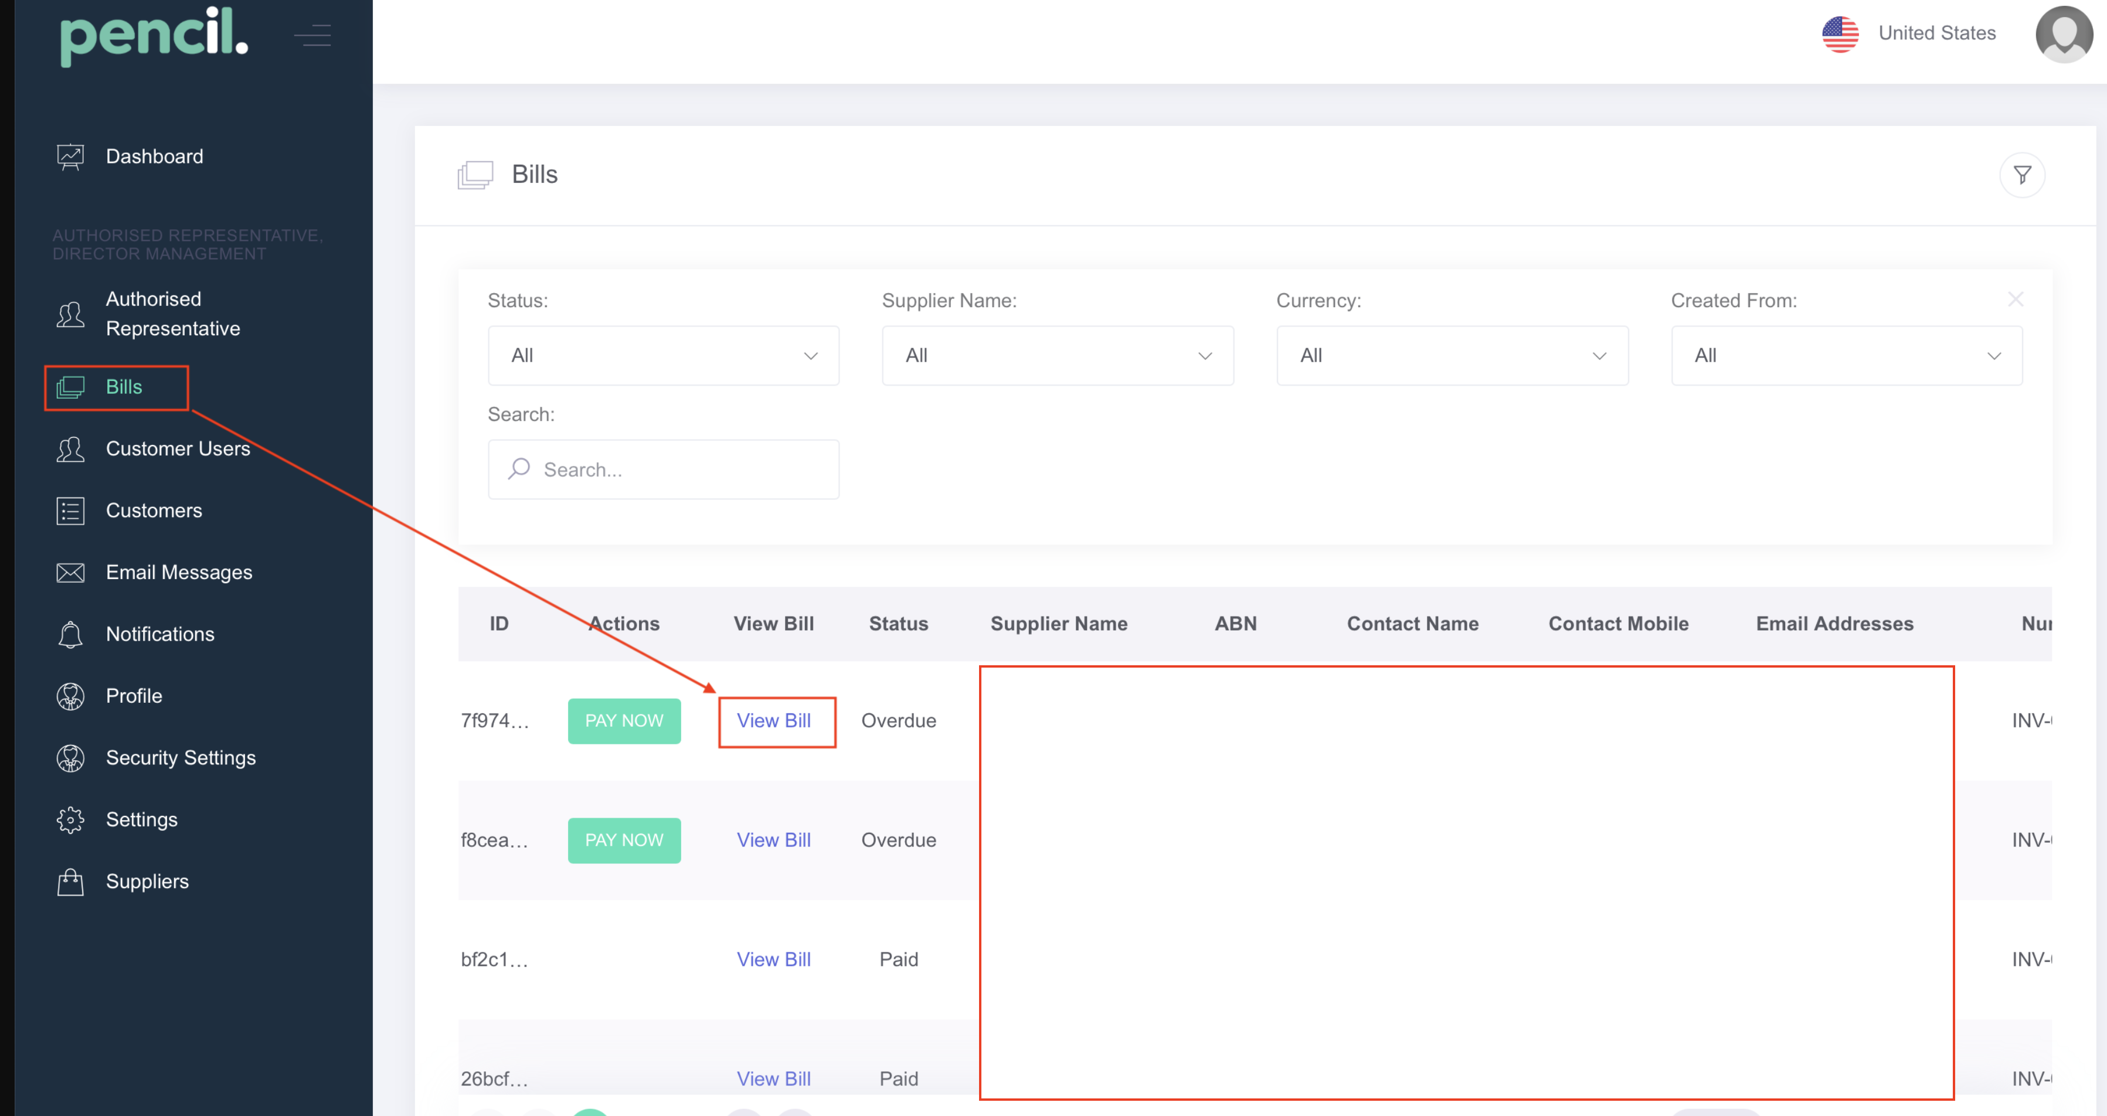The image size is (2107, 1116).
Task: Expand the Status filter dropdown
Action: tap(662, 356)
